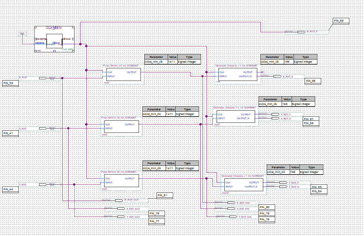Select the VCC symbol feeding oscena
The height and width of the screenshot is (236, 364).
point(22,33)
